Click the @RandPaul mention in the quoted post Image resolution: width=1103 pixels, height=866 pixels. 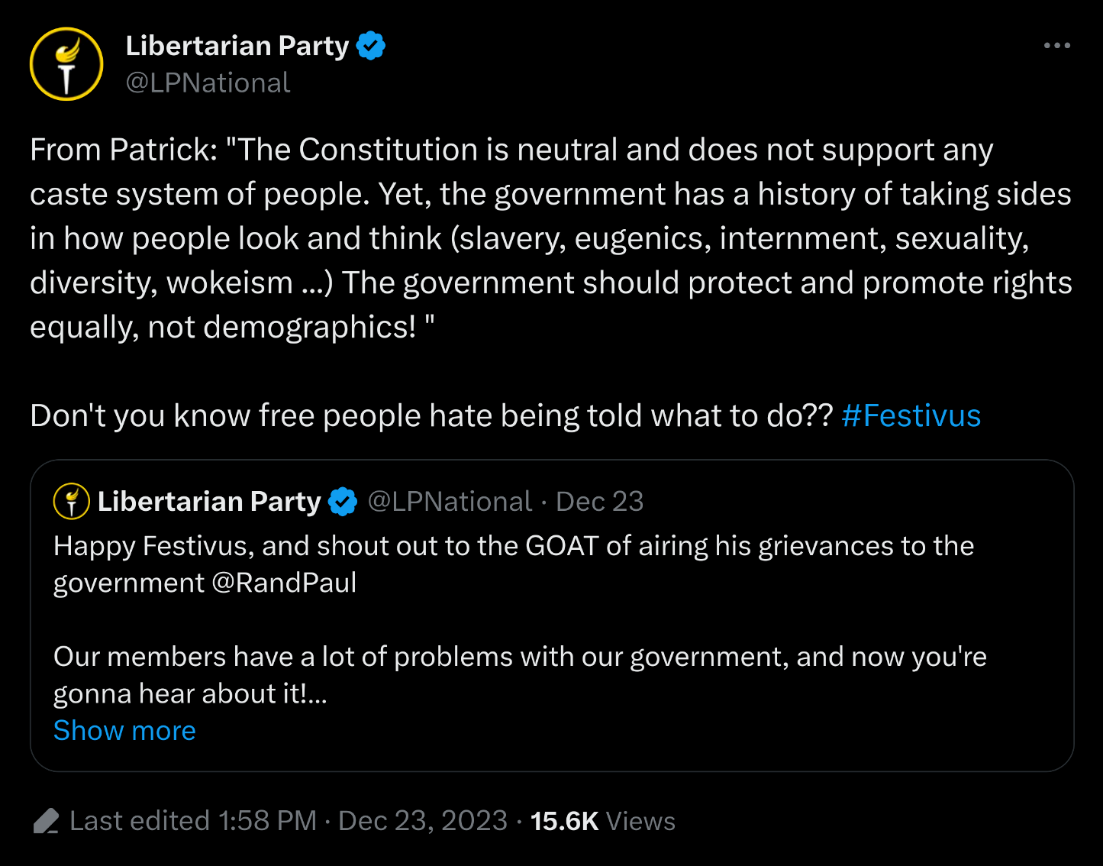[284, 583]
